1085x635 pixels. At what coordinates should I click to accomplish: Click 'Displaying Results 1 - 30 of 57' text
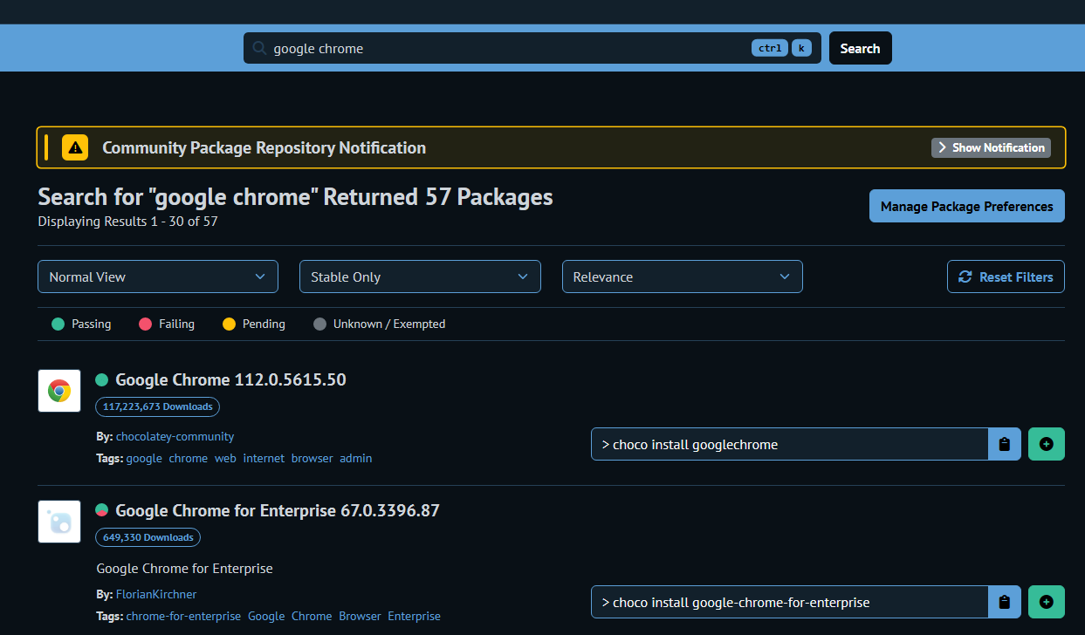point(127,222)
